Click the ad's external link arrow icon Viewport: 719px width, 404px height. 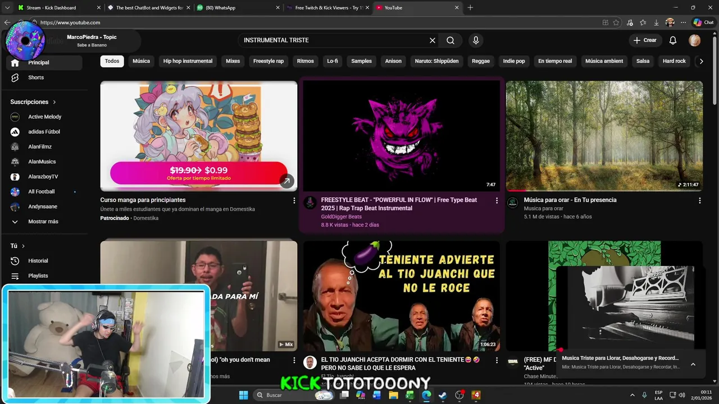click(286, 181)
